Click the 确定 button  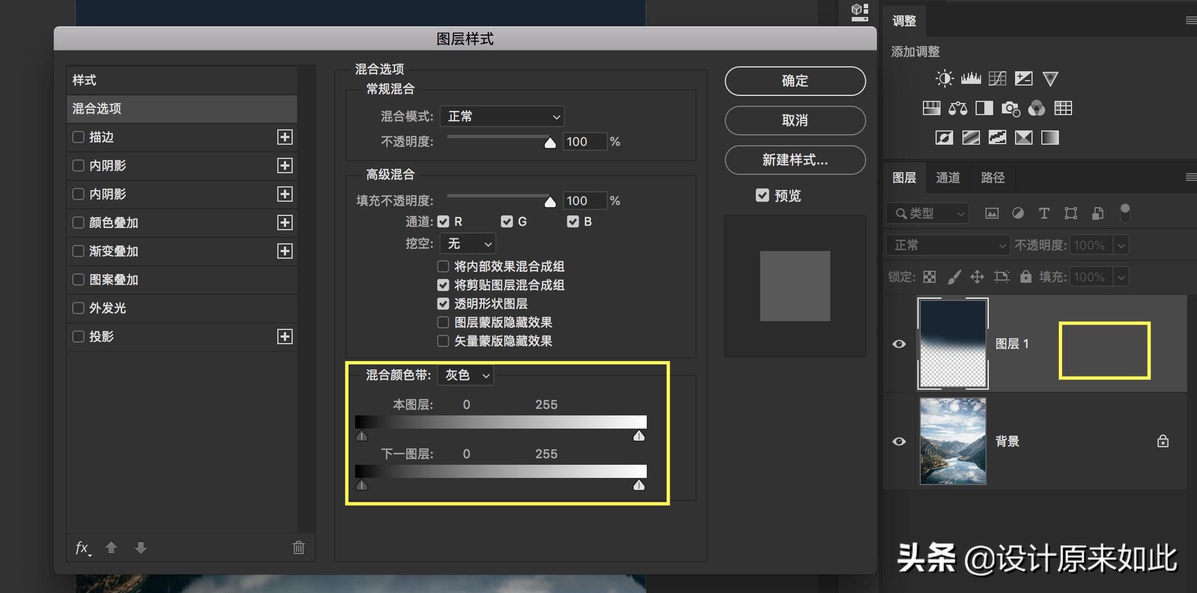pyautogui.click(x=795, y=81)
